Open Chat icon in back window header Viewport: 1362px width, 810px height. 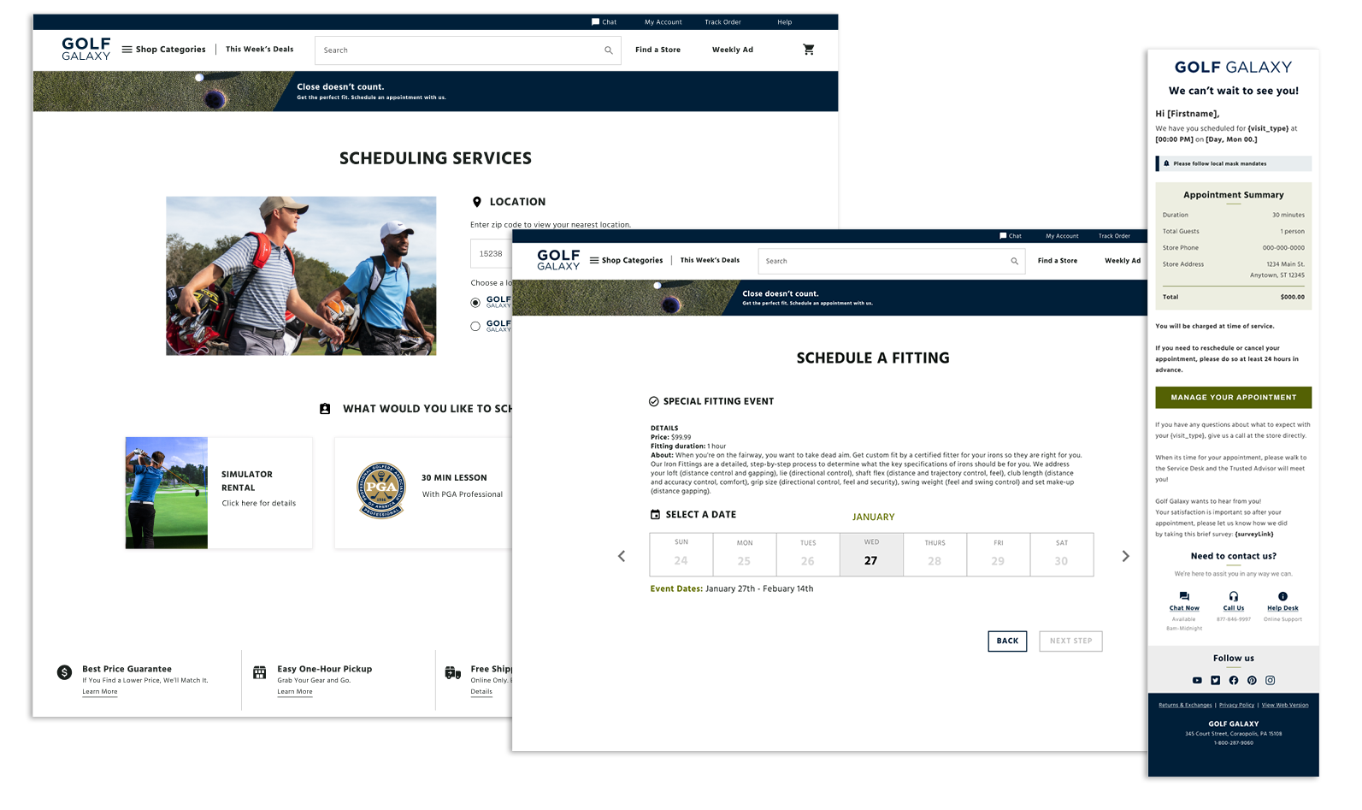(596, 22)
